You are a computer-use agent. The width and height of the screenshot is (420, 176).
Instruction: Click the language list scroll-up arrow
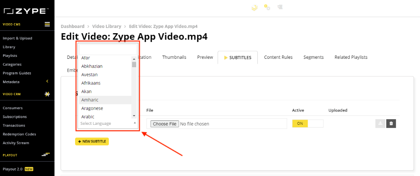(134, 59)
